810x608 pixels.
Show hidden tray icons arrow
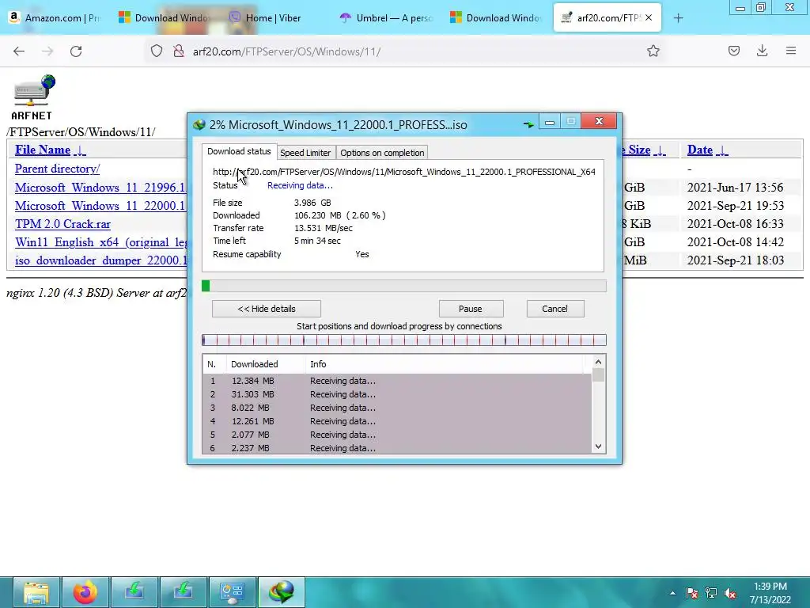pos(672,593)
